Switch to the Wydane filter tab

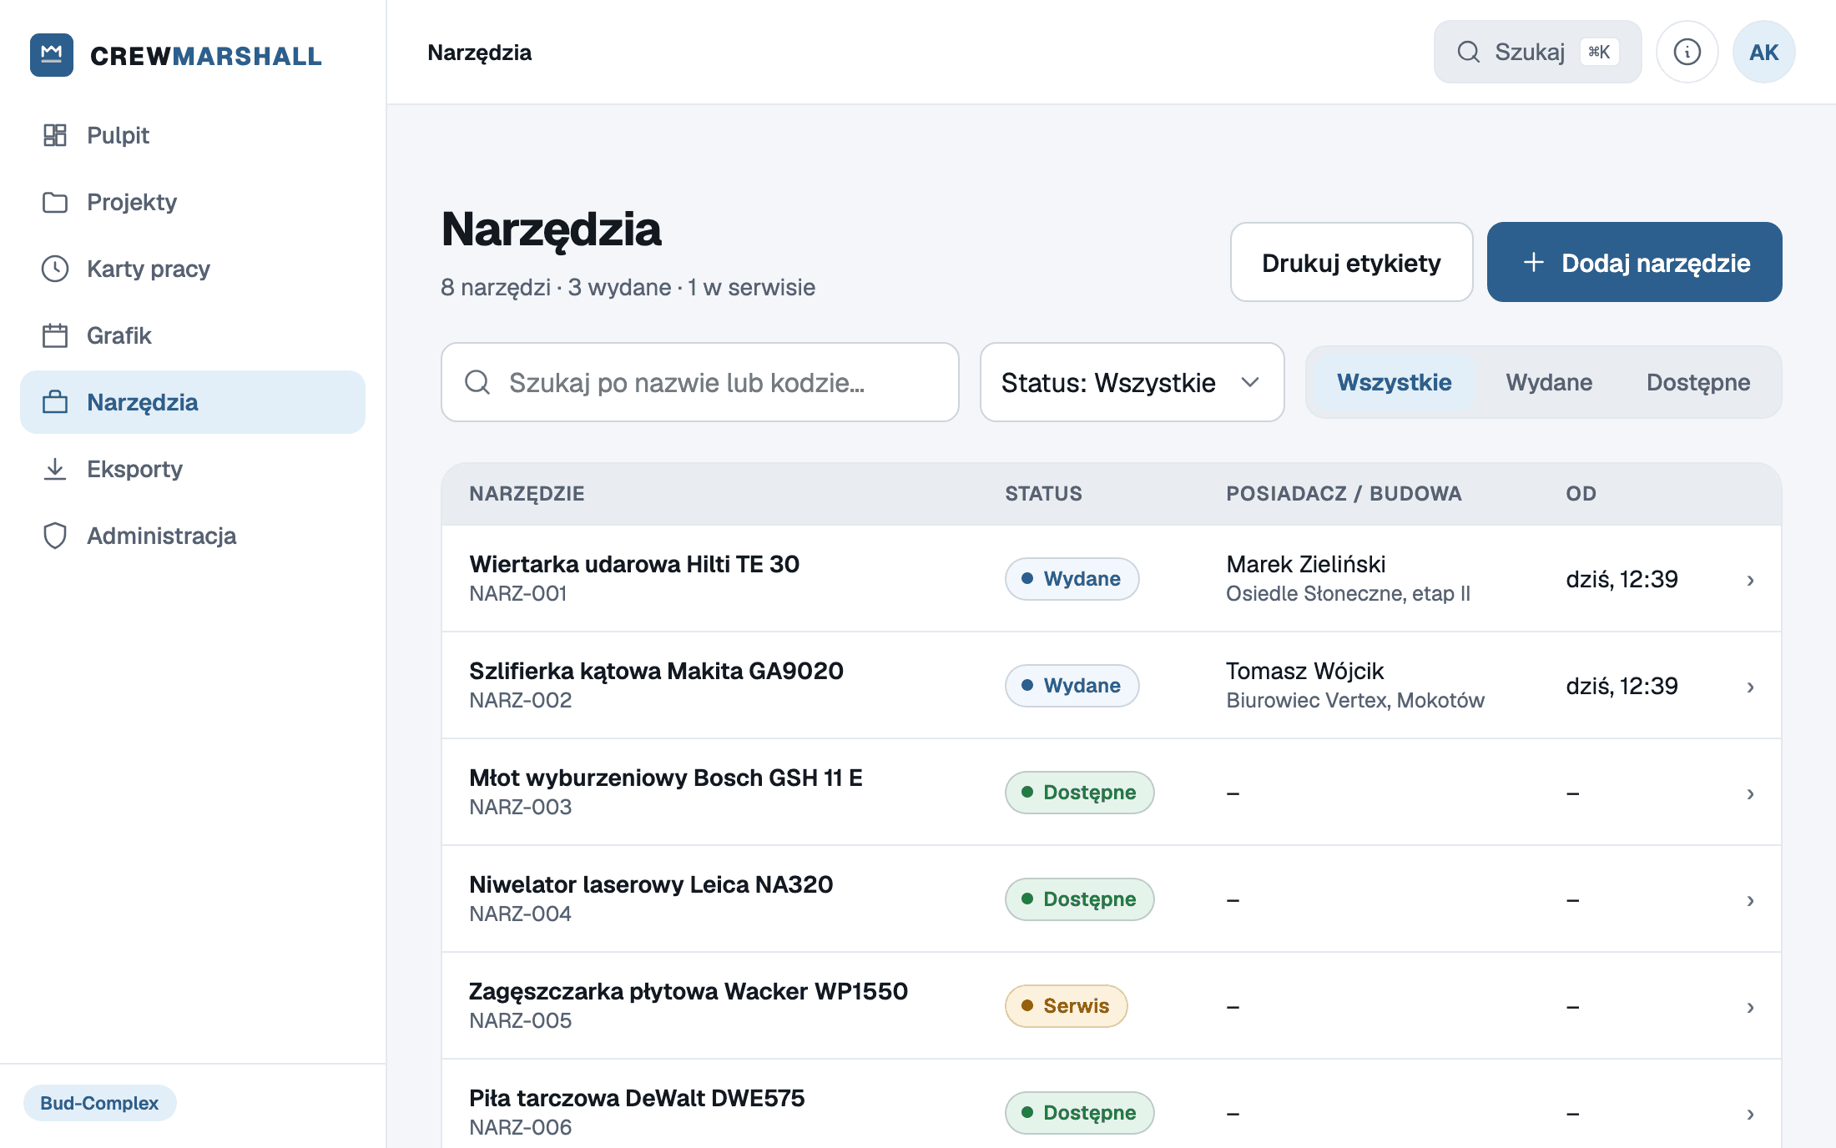(x=1549, y=382)
